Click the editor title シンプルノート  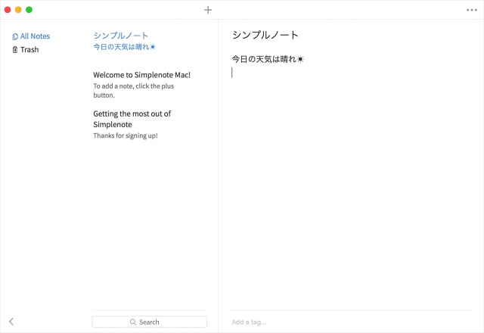pyautogui.click(x=265, y=35)
